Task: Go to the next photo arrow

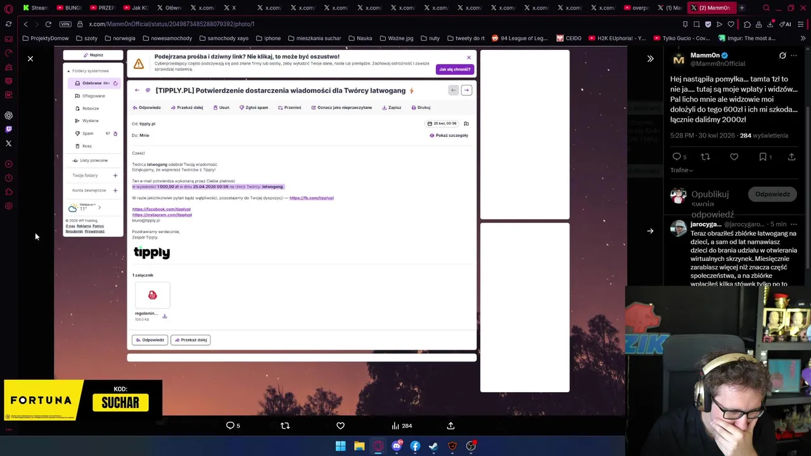Action: pos(650,231)
